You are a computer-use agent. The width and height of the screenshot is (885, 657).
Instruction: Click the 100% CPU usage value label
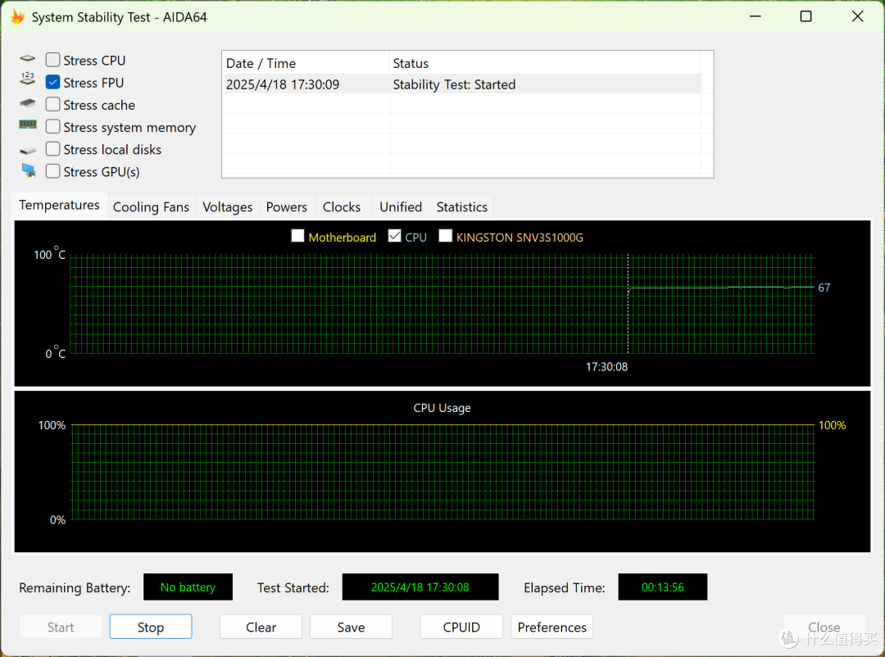pos(832,426)
